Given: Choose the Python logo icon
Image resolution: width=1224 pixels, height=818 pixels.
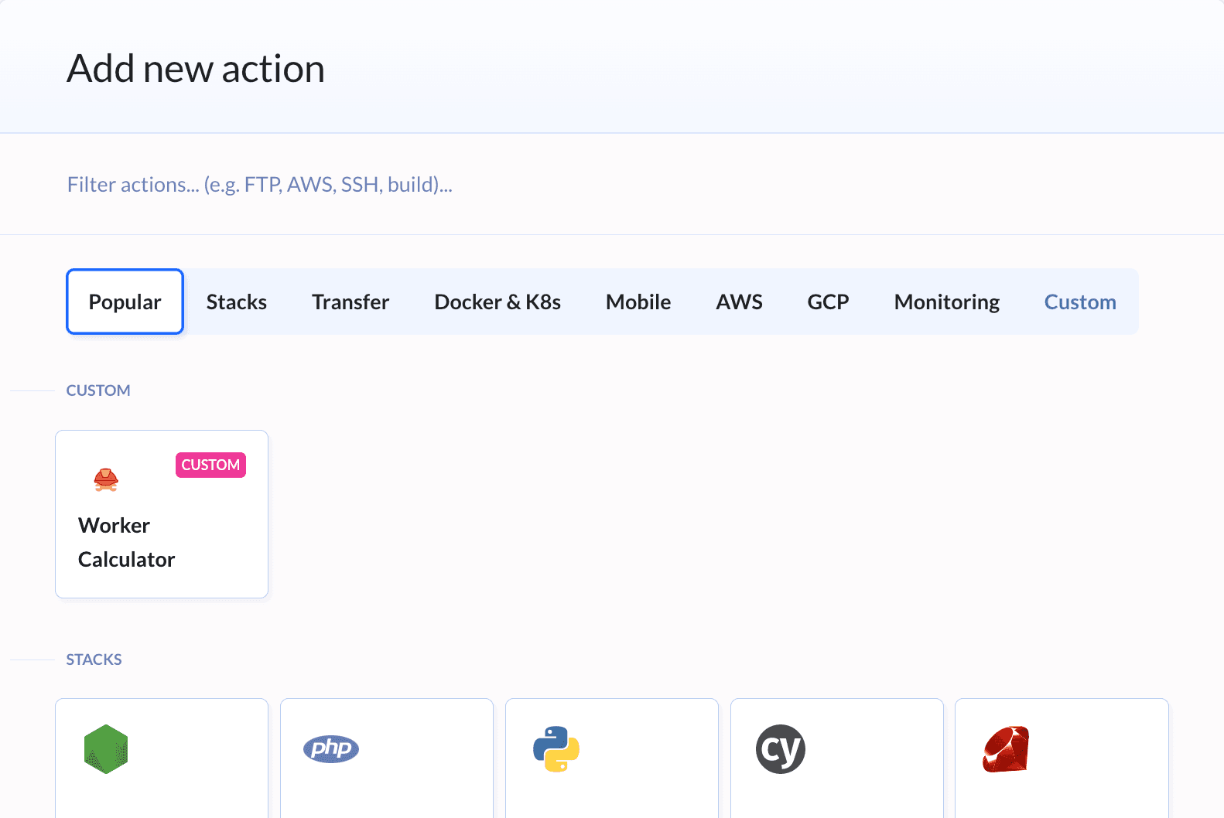Looking at the screenshot, I should click(x=556, y=749).
